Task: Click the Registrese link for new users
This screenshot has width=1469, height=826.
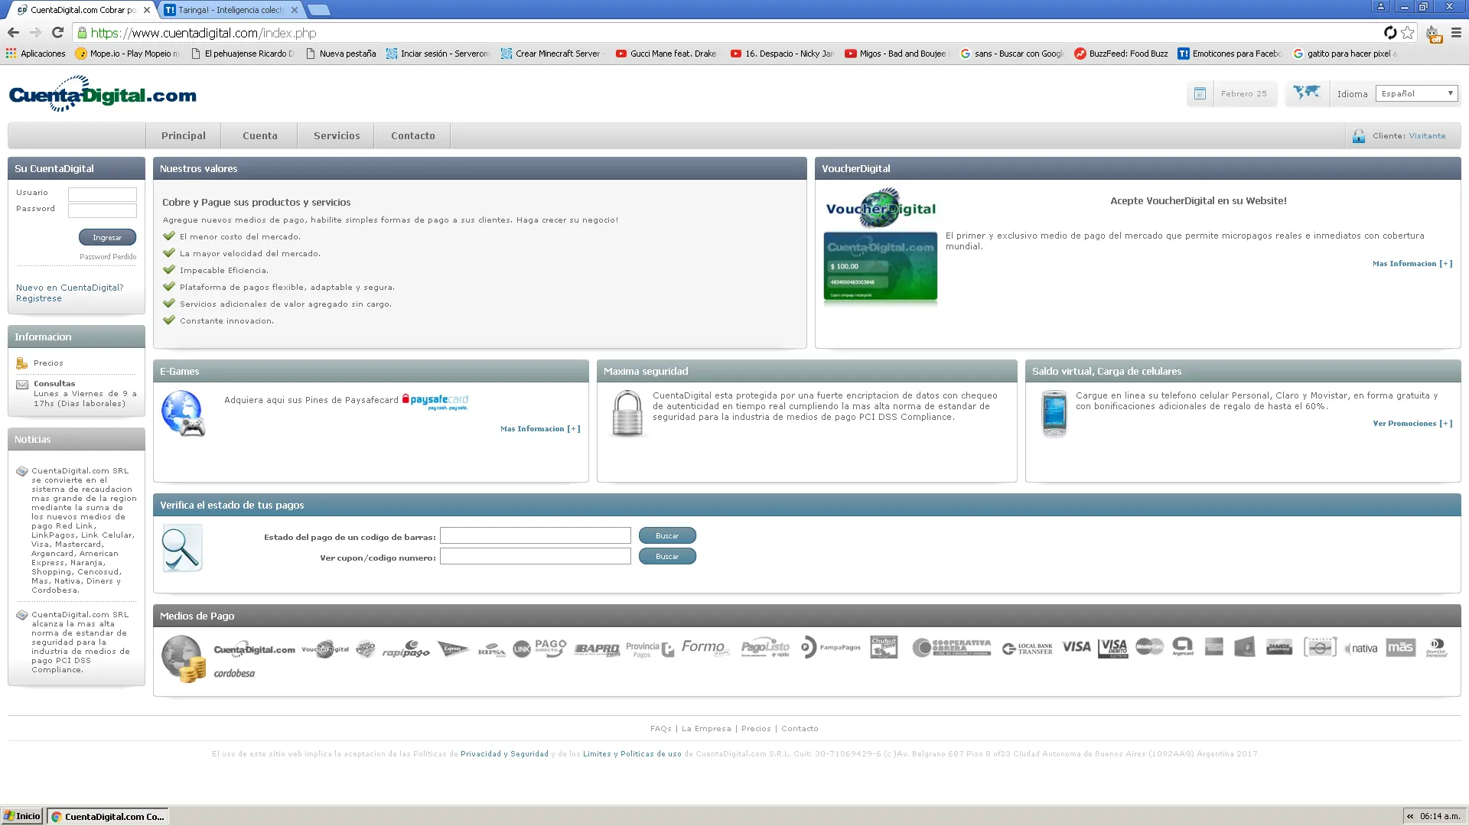Action: [39, 298]
